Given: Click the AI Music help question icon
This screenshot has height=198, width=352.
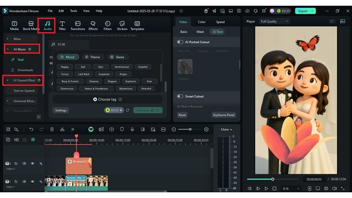Looking at the screenshot, I should (29, 49).
